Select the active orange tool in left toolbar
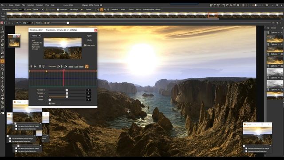 (x=2, y=61)
